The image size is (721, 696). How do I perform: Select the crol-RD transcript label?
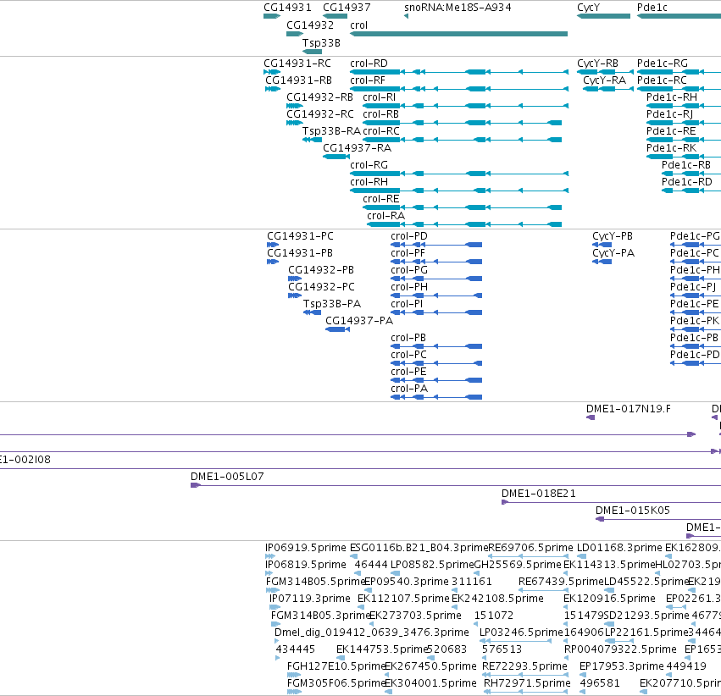(x=369, y=64)
